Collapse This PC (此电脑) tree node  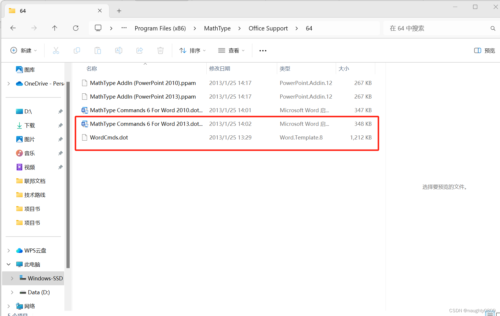pyautogui.click(x=9, y=264)
